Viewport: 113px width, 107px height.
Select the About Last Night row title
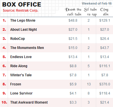(x=24, y=30)
